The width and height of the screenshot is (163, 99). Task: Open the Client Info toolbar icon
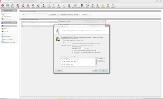pyautogui.click(x=23, y=6)
